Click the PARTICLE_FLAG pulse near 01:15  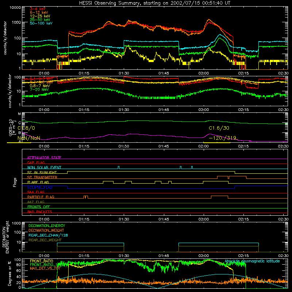tap(86, 197)
